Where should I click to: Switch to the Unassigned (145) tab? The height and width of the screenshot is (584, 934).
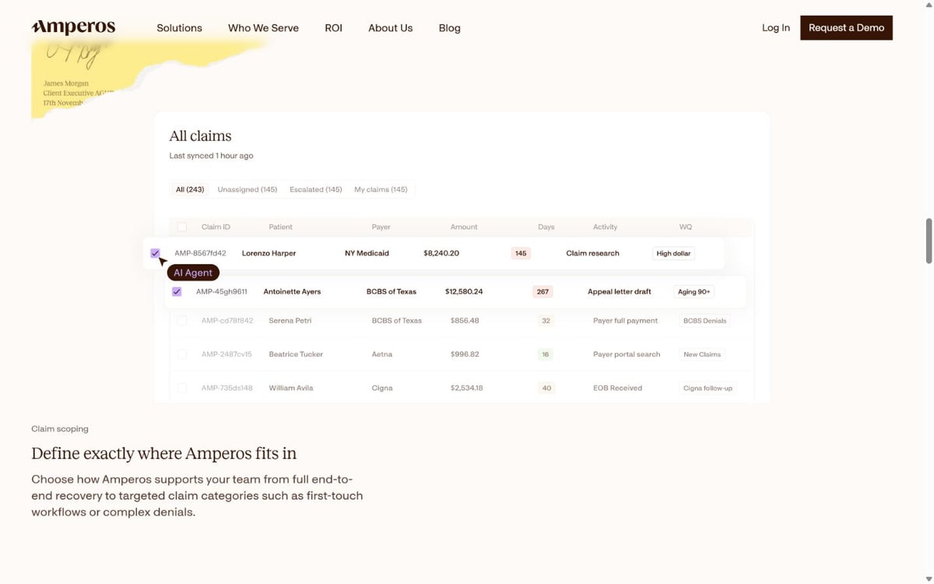pos(248,189)
